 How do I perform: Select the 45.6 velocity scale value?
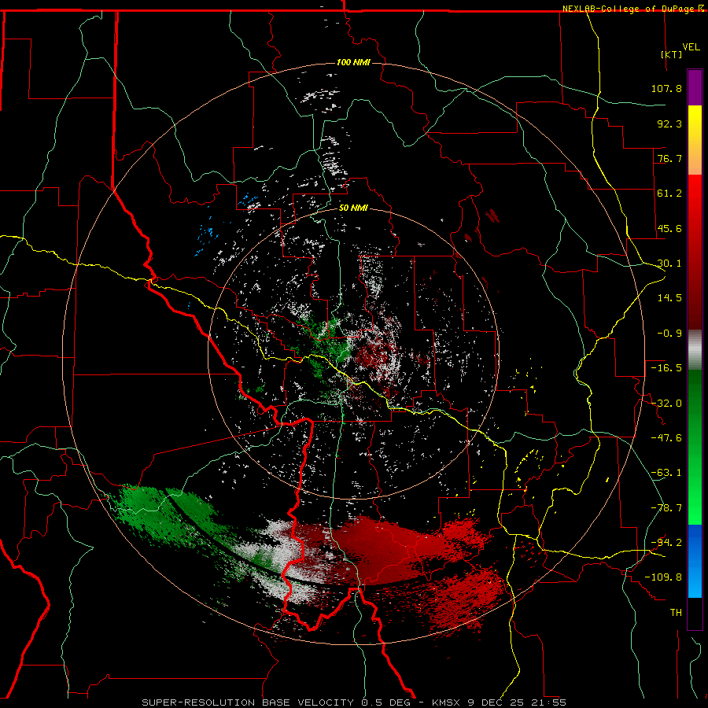click(x=669, y=228)
